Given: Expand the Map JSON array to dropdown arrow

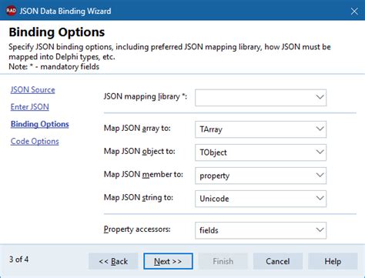Looking at the screenshot, I should tap(320, 129).
